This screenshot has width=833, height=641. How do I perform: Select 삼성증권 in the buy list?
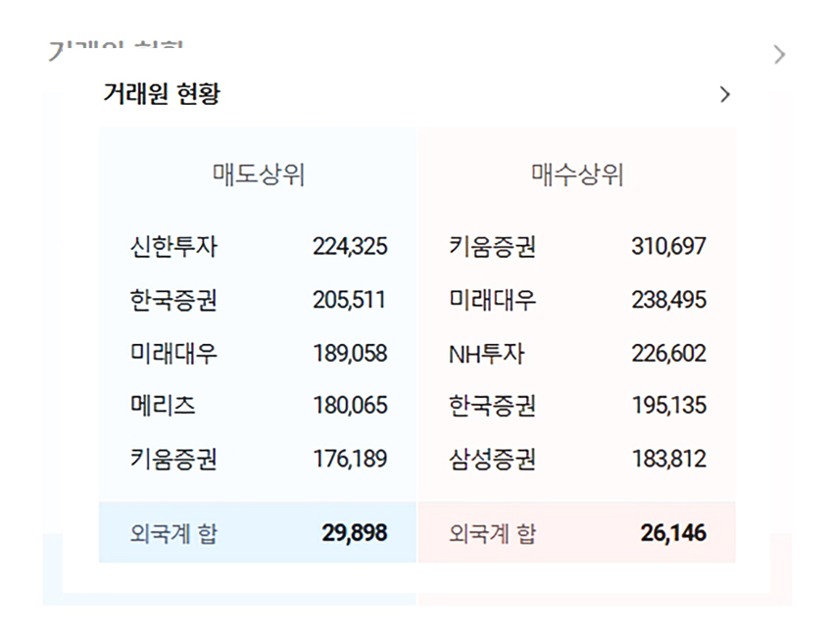(x=493, y=459)
